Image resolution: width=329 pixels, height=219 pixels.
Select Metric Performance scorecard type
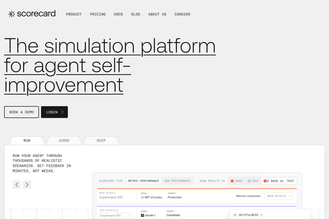(x=144, y=181)
